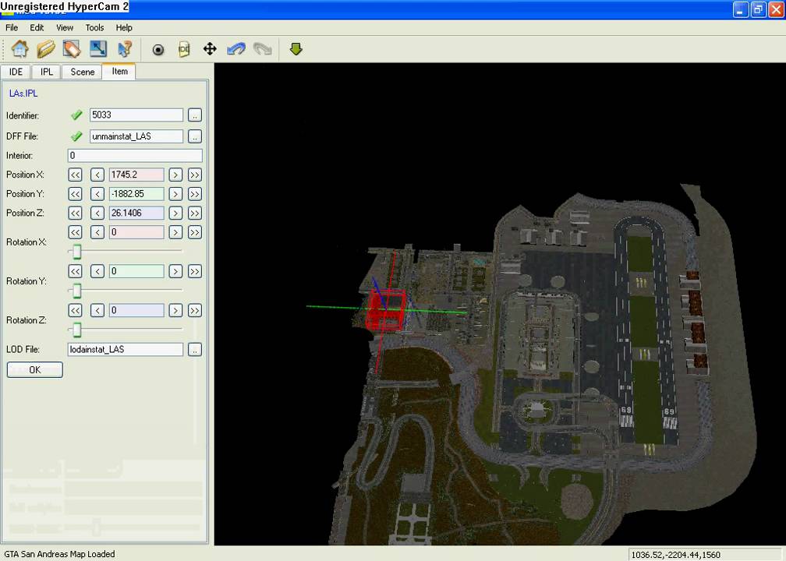Open the Tools menu
The height and width of the screenshot is (561, 786).
95,27
